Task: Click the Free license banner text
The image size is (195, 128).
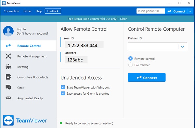Action: [x=97, y=19]
